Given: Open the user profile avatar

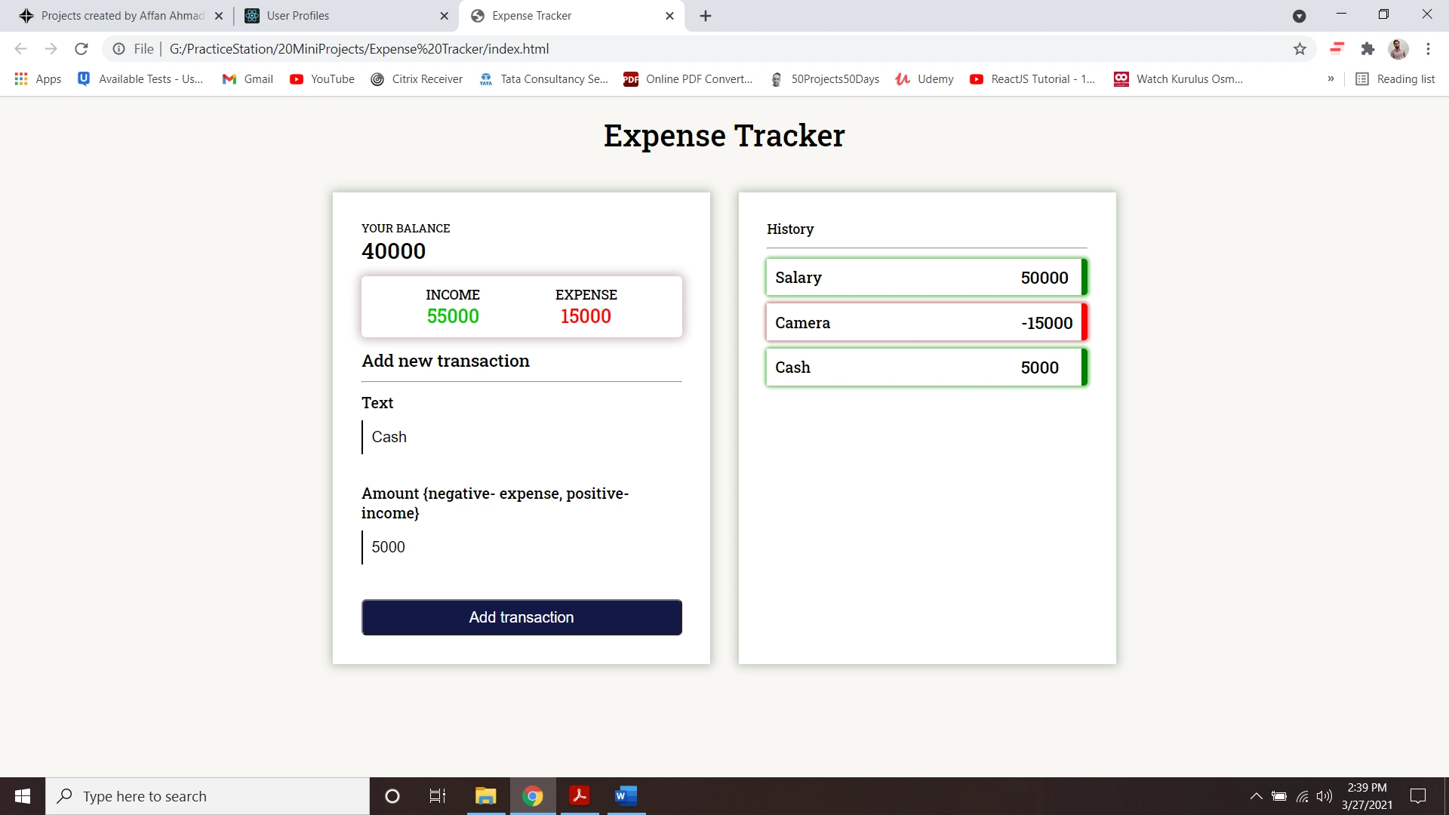Looking at the screenshot, I should (1398, 49).
